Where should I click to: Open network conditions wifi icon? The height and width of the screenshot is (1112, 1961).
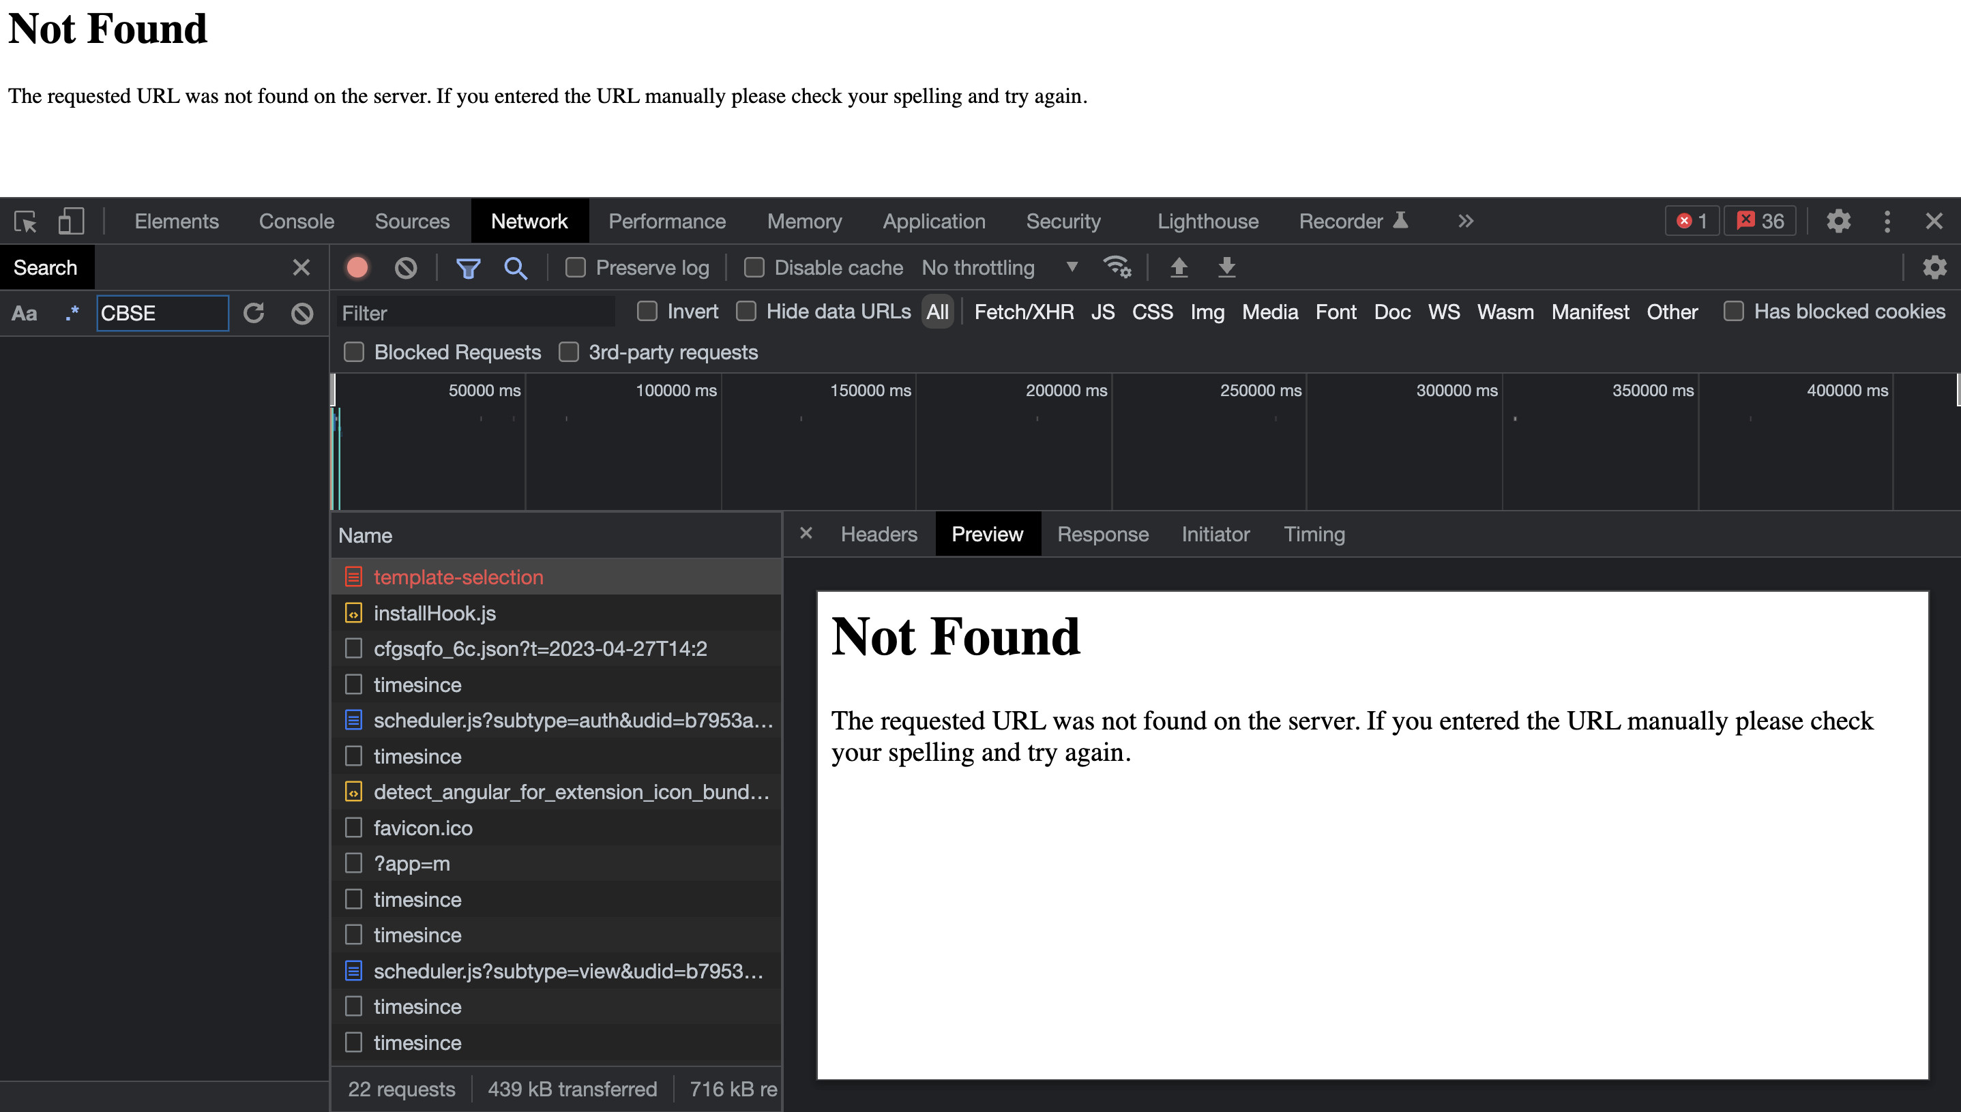point(1116,267)
